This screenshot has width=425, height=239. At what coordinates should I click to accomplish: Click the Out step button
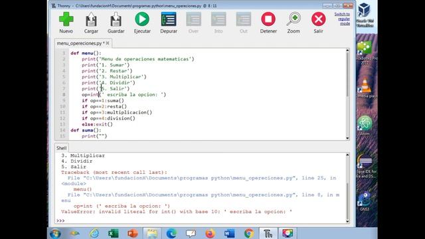pos(244,23)
